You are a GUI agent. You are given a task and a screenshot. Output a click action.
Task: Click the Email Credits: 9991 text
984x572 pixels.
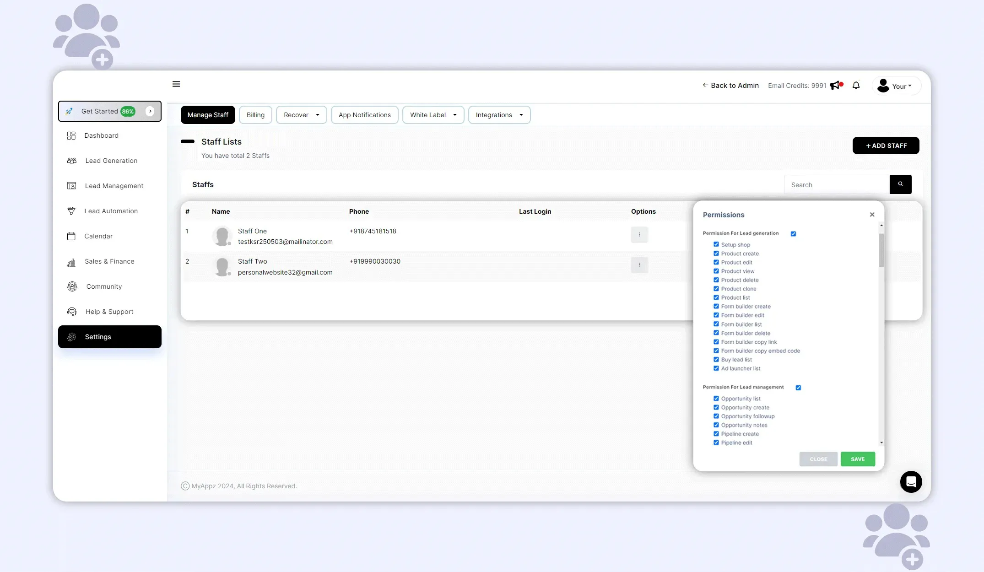click(x=797, y=86)
